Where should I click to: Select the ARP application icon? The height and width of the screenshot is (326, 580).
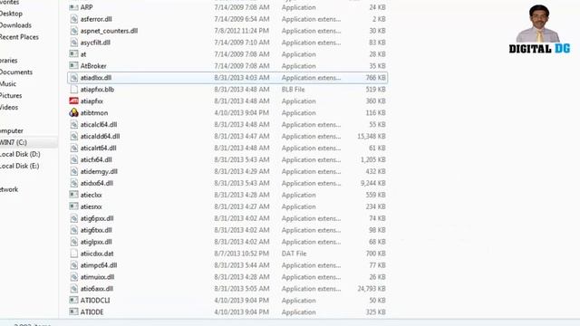click(73, 7)
